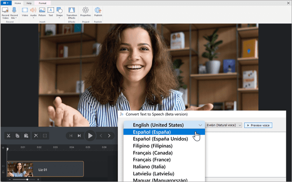Viewport: 292px width, 182px height.
Task: Pick Latviešu (Latviešu) language
Action: click(x=164, y=173)
